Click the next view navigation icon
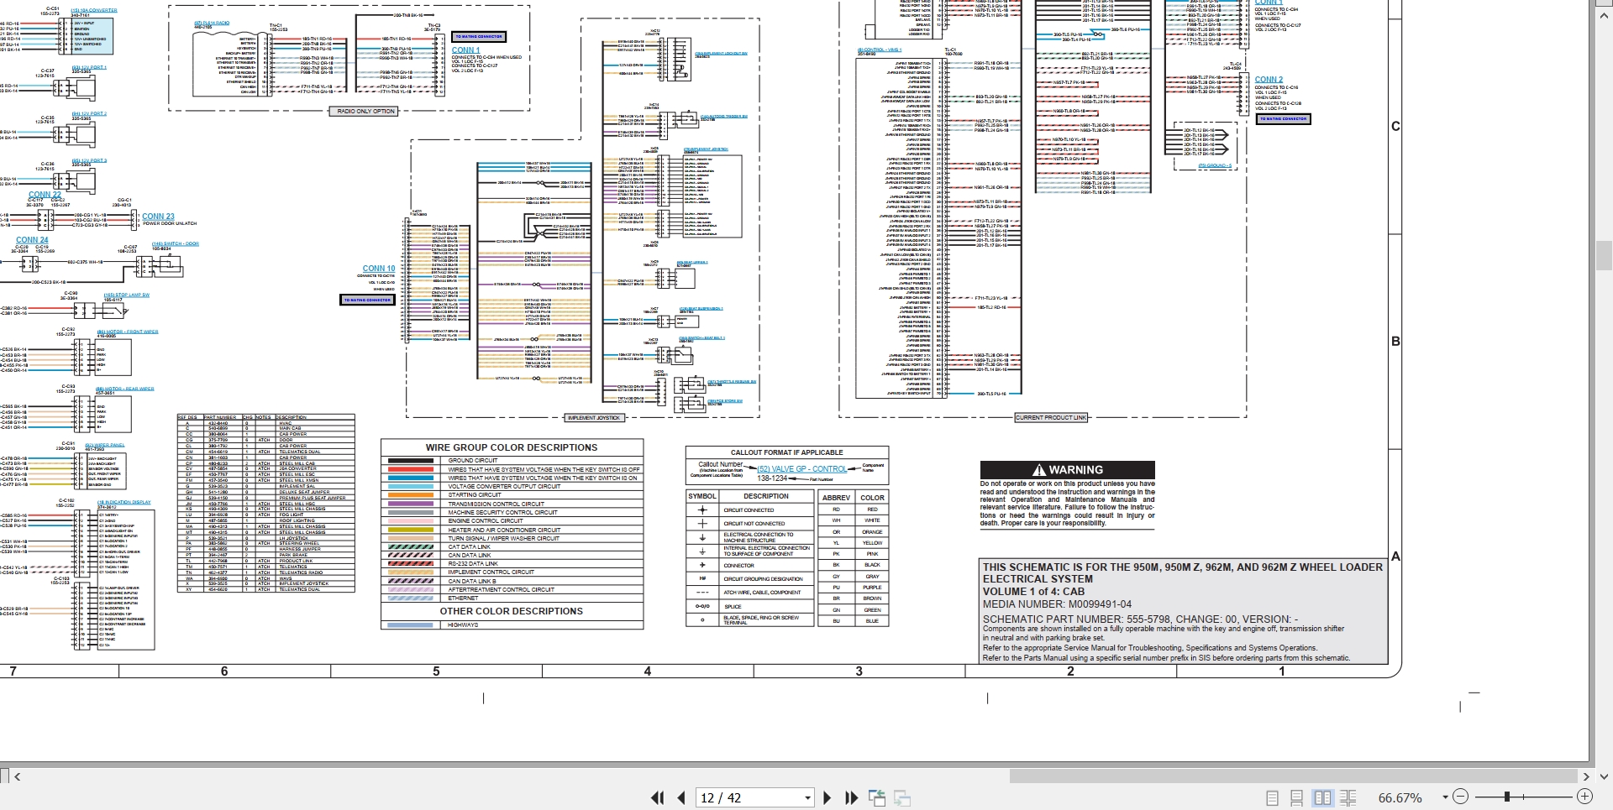The height and width of the screenshot is (810, 1613). pyautogui.click(x=903, y=797)
